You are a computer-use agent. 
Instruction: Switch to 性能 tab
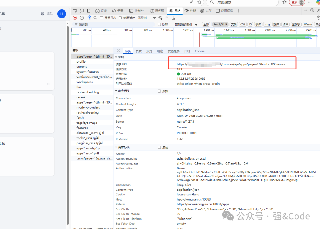pos(190,11)
